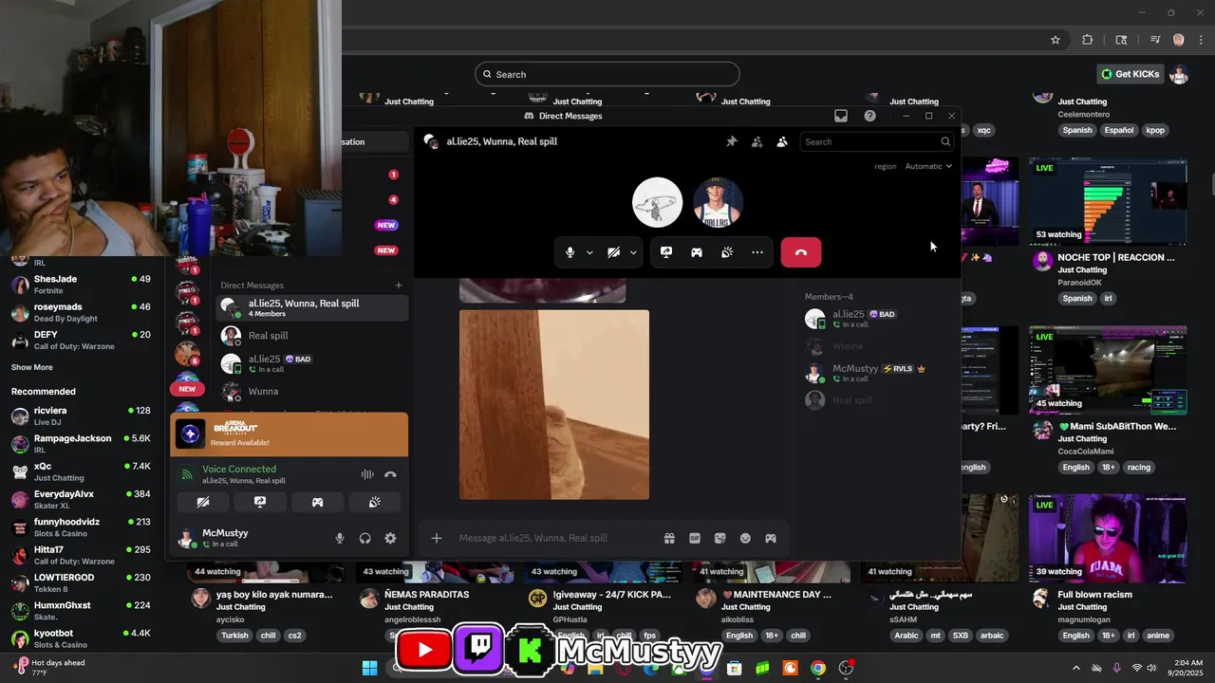
Task: Toggle noise suppression next to Voice Connected
Action: pyautogui.click(x=367, y=474)
